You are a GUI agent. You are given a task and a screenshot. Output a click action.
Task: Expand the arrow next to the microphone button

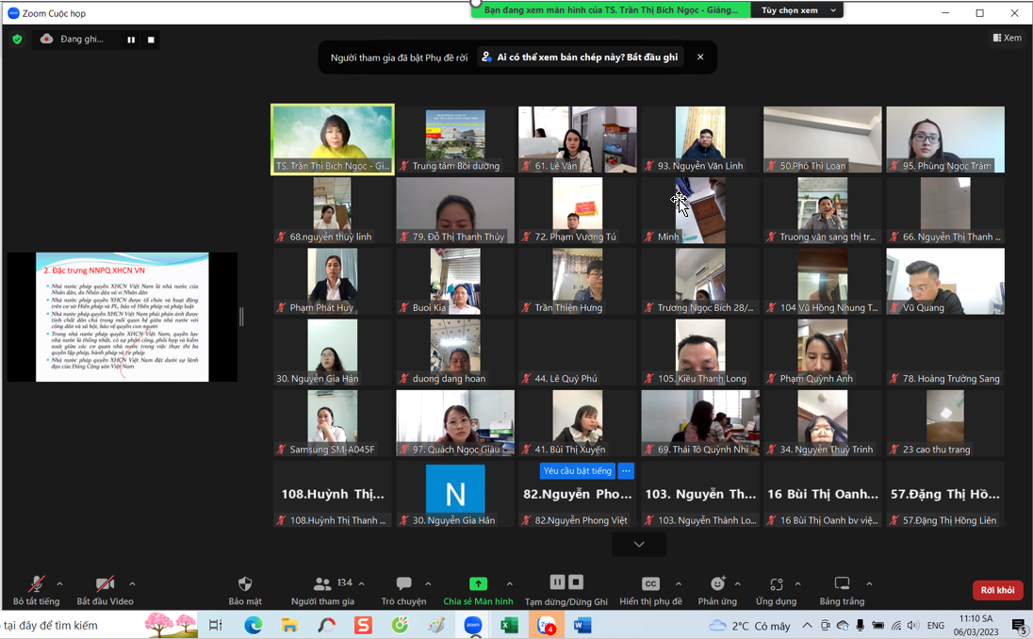click(x=60, y=583)
